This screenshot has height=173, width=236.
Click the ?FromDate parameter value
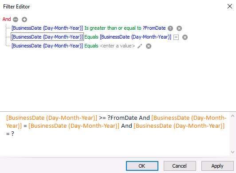click(x=154, y=28)
